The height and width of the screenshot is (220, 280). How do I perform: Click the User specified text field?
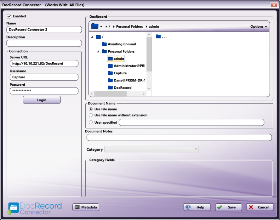pyautogui.click(x=191, y=122)
